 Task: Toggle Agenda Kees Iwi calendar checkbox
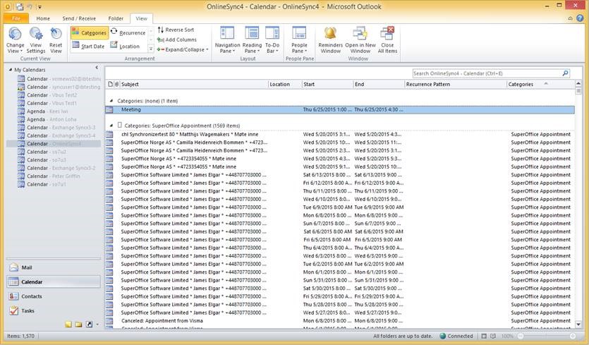tap(21, 111)
